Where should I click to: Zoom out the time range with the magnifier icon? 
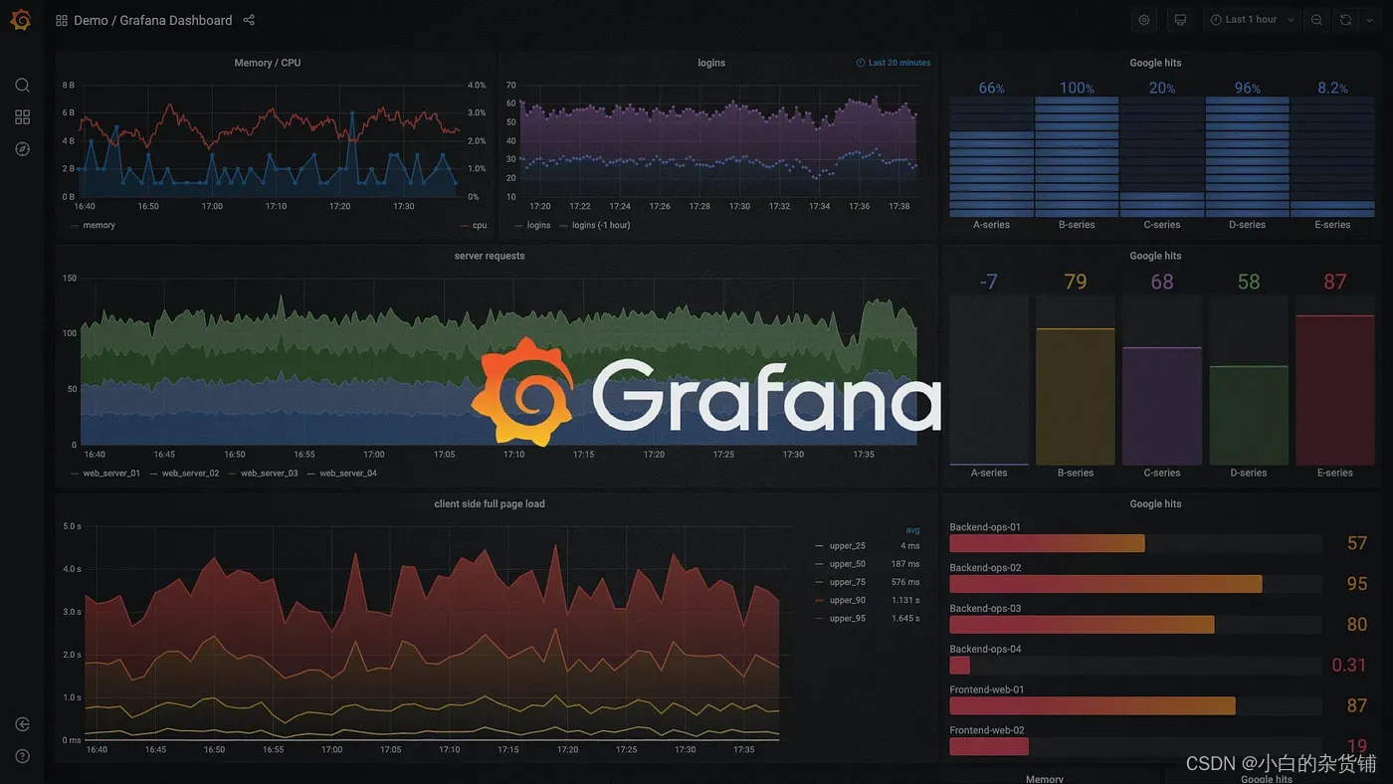click(x=1316, y=20)
